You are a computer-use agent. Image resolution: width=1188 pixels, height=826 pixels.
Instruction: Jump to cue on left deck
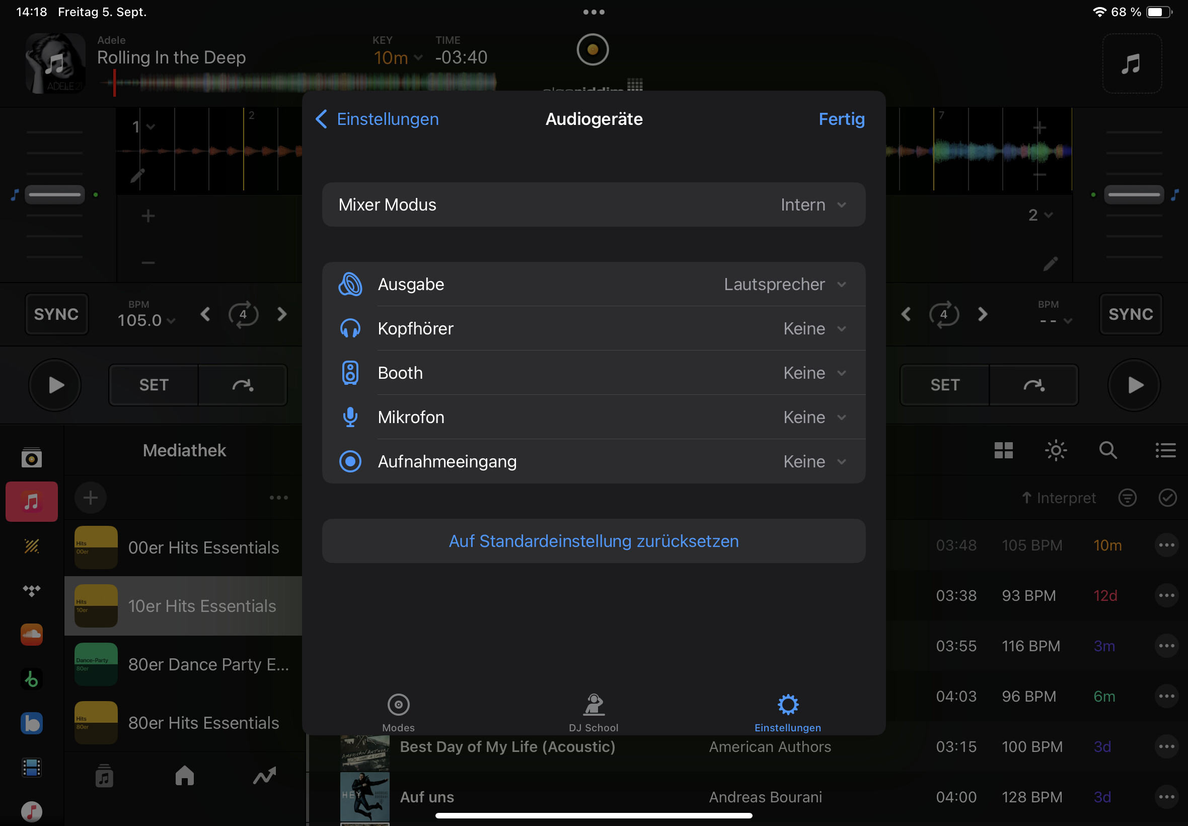coord(243,385)
